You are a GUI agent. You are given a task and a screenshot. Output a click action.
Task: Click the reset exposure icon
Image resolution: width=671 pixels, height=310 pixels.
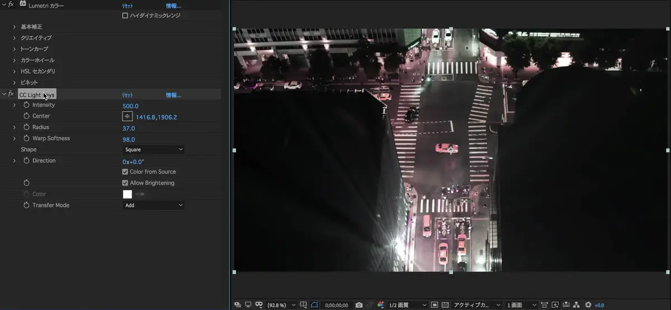(x=588, y=305)
